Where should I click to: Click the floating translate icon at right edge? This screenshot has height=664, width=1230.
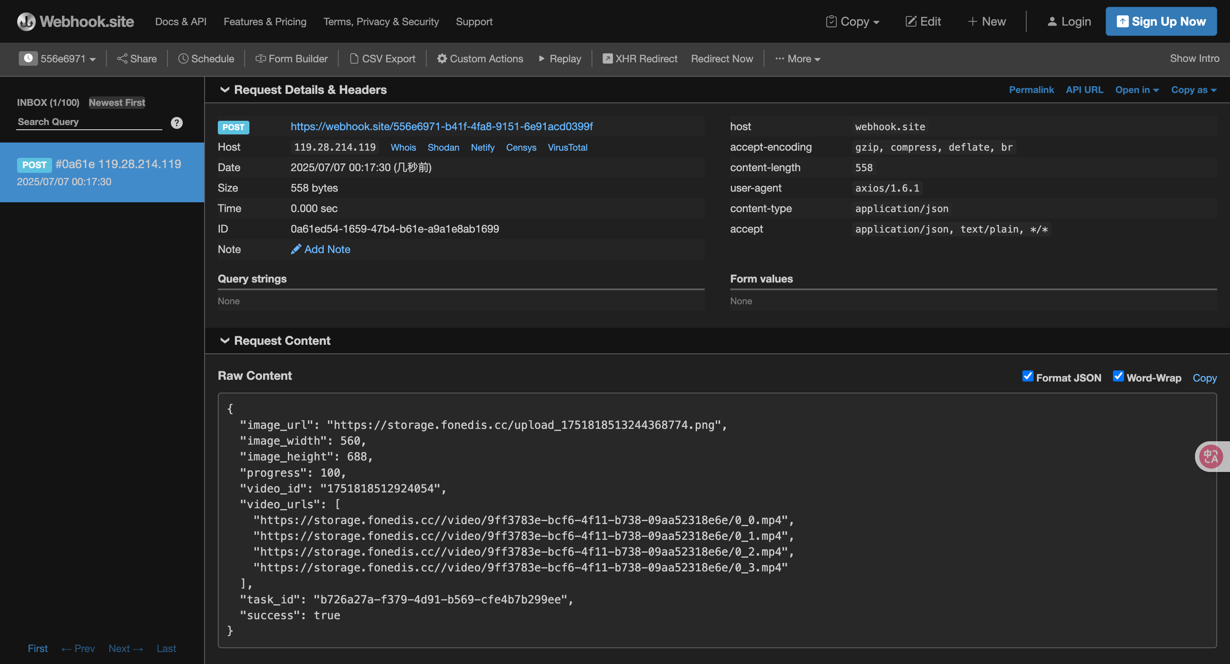[1211, 457]
